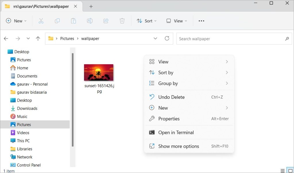Click the Delete trash bin icon

coord(122,21)
